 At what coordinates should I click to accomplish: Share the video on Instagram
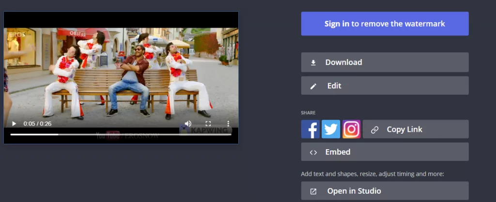[351, 129]
